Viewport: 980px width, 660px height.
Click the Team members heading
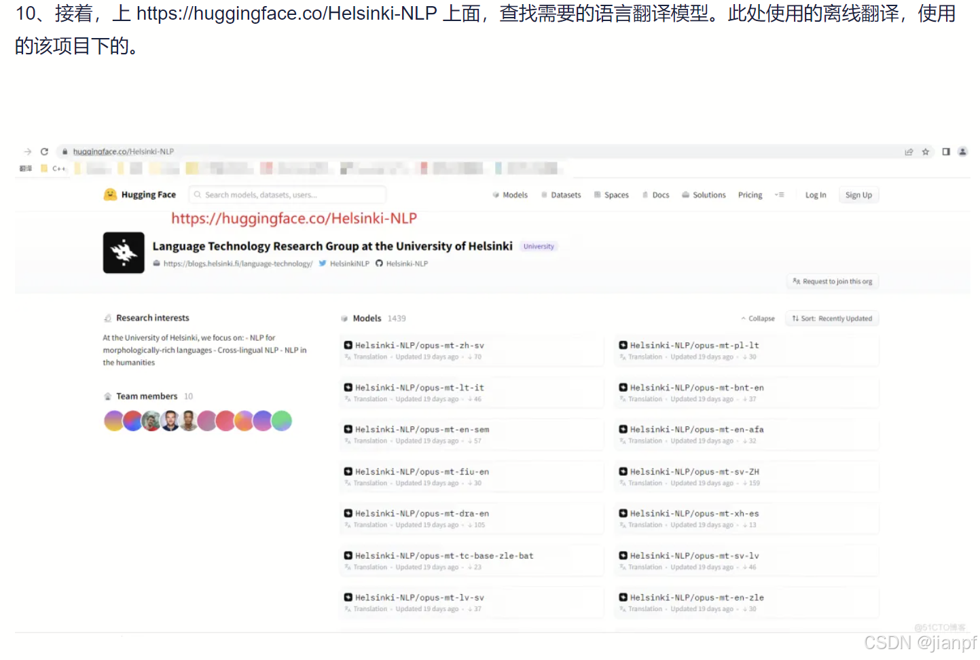(147, 397)
